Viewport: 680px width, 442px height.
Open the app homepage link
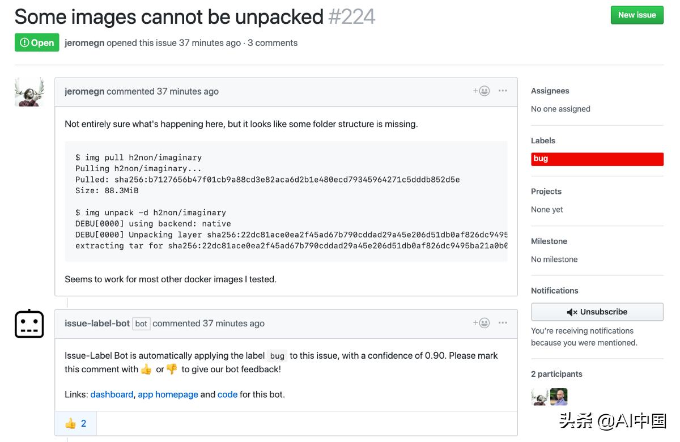coord(168,394)
